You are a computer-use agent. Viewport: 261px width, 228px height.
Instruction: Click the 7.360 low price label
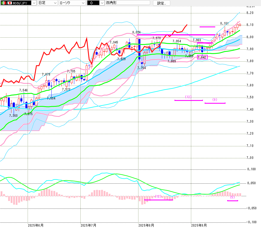click(x=13, y=115)
